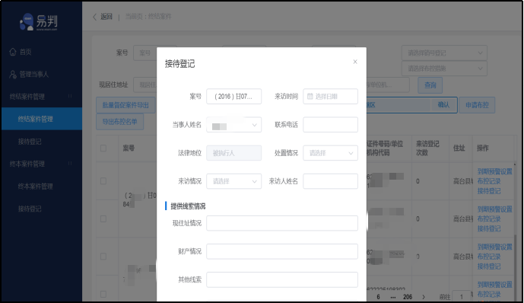The width and height of the screenshot is (524, 303).
Task: Click the 前往 page number input
Action: coord(462,297)
